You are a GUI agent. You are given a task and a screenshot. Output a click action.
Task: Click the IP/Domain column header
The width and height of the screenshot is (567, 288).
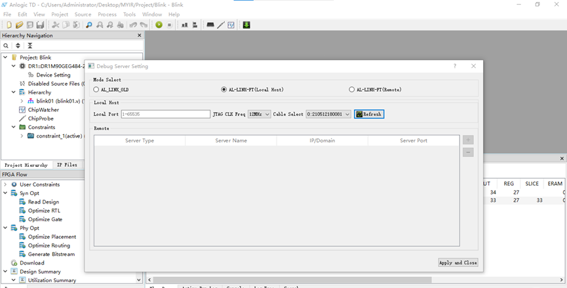(323, 141)
